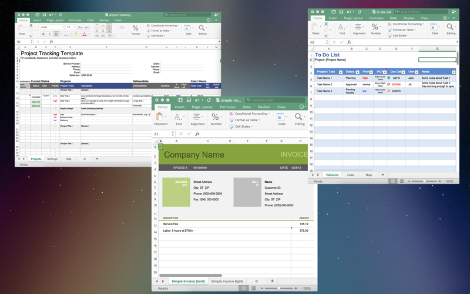
Task: Click the Undo icon in to-do-list window
Action: [348, 12]
